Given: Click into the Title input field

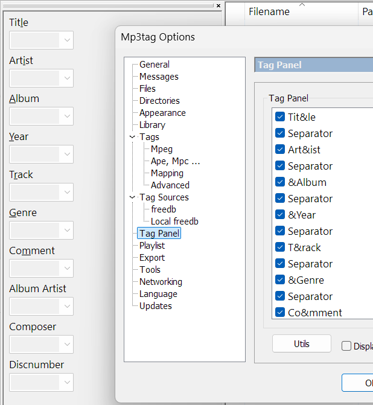Looking at the screenshot, I should pos(35,40).
